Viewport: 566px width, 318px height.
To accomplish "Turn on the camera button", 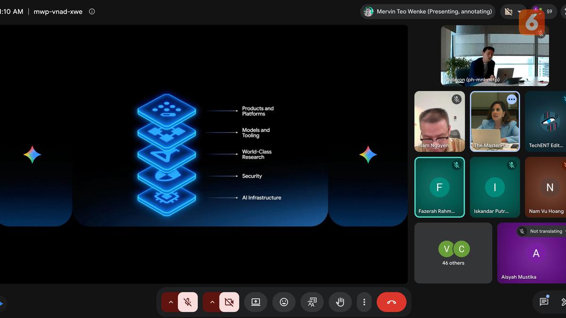I will pyautogui.click(x=229, y=302).
